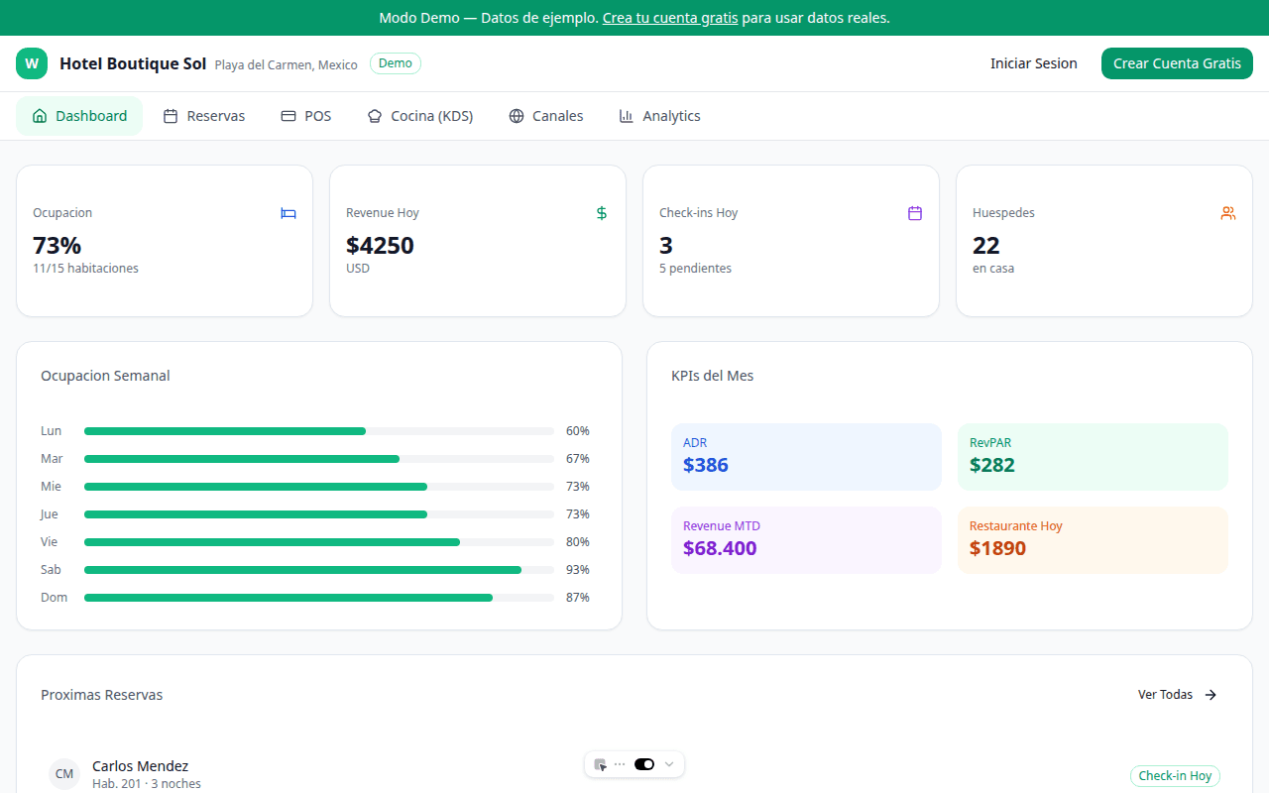Screen dimensions: 1269x793
Task: Click the CM avatar for Carlos Mendez
Action: pyautogui.click(x=64, y=773)
